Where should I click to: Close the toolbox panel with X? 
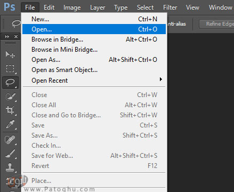(x=16, y=36)
